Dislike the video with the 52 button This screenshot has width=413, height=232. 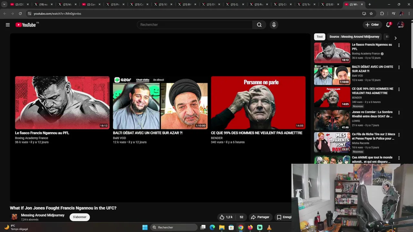(x=241, y=217)
